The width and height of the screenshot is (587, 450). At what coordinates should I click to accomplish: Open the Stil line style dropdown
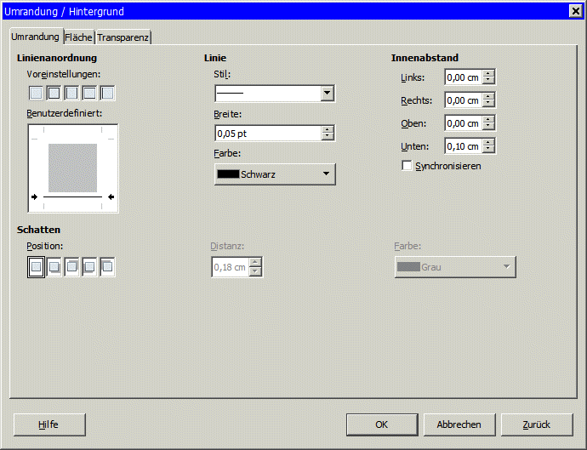pyautogui.click(x=327, y=94)
